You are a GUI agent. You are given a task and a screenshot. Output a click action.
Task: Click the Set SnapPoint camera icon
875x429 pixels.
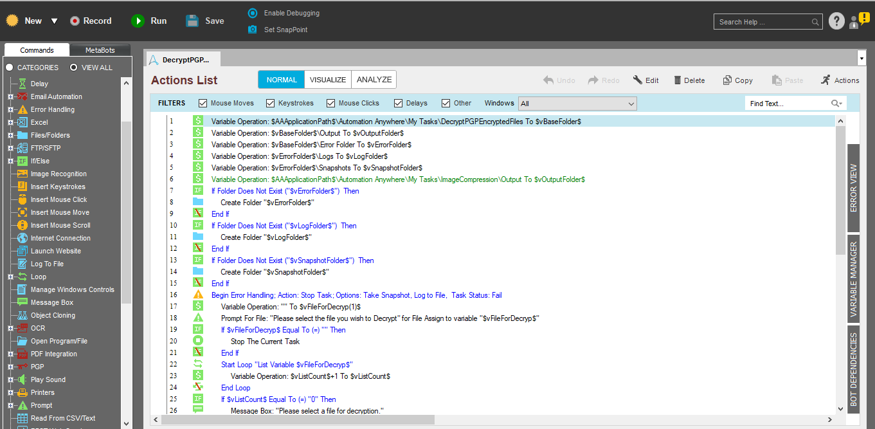pyautogui.click(x=253, y=30)
